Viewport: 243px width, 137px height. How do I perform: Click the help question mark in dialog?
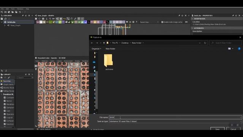coord(239,49)
